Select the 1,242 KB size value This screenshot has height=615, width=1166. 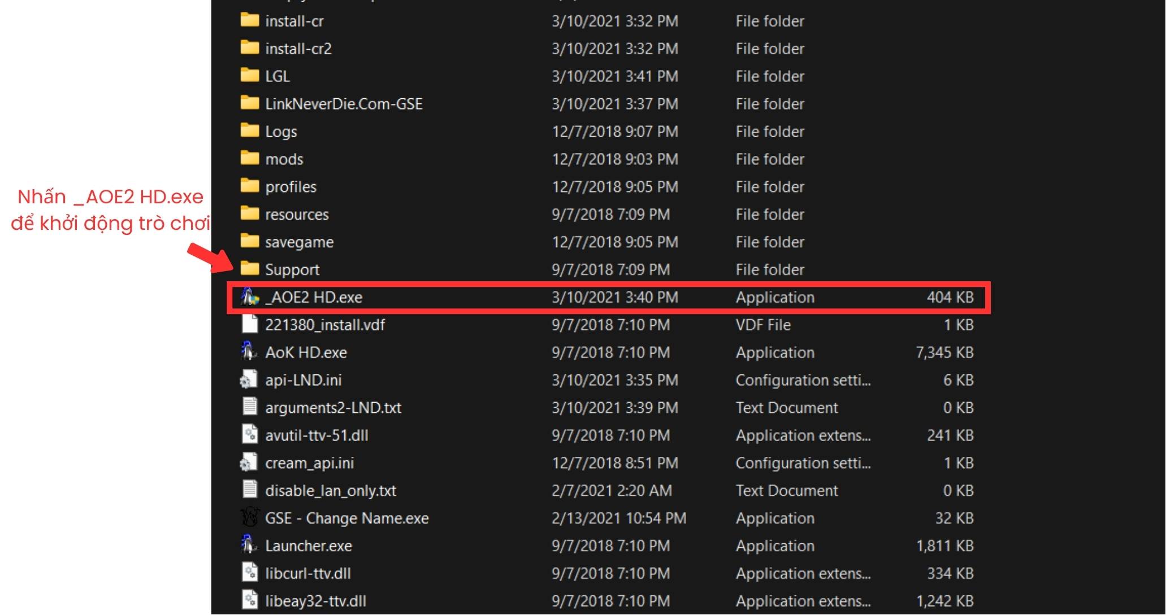pyautogui.click(x=944, y=601)
